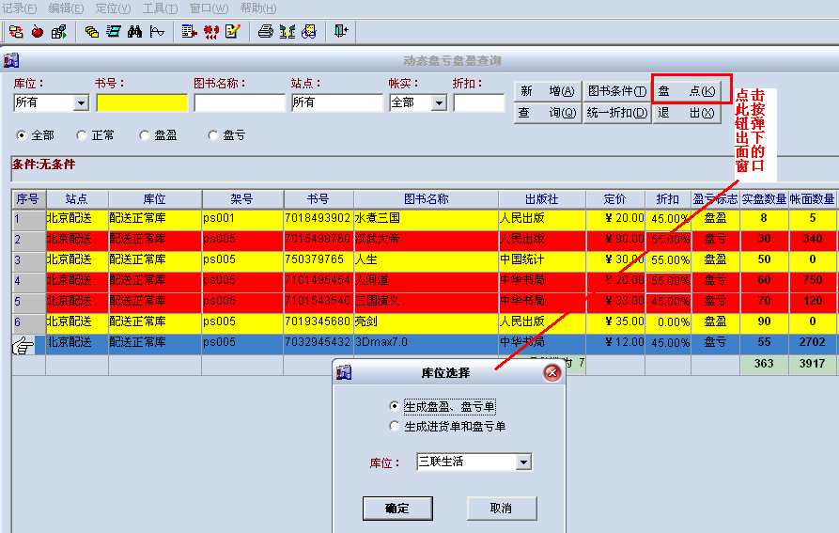Confirm with the 确定 button

tap(397, 509)
